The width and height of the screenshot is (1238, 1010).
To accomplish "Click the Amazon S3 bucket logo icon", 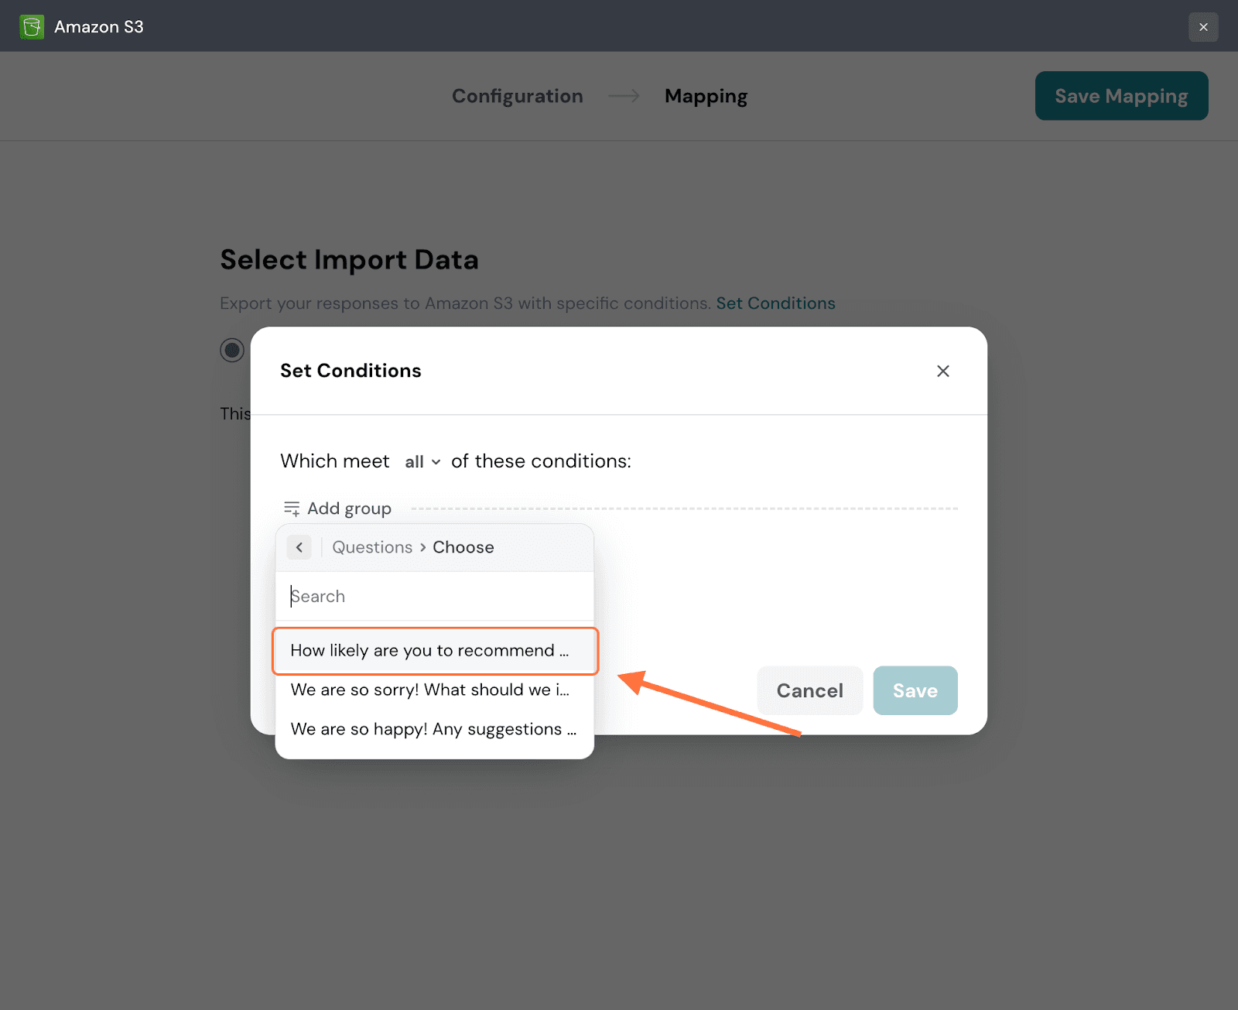I will [x=32, y=27].
